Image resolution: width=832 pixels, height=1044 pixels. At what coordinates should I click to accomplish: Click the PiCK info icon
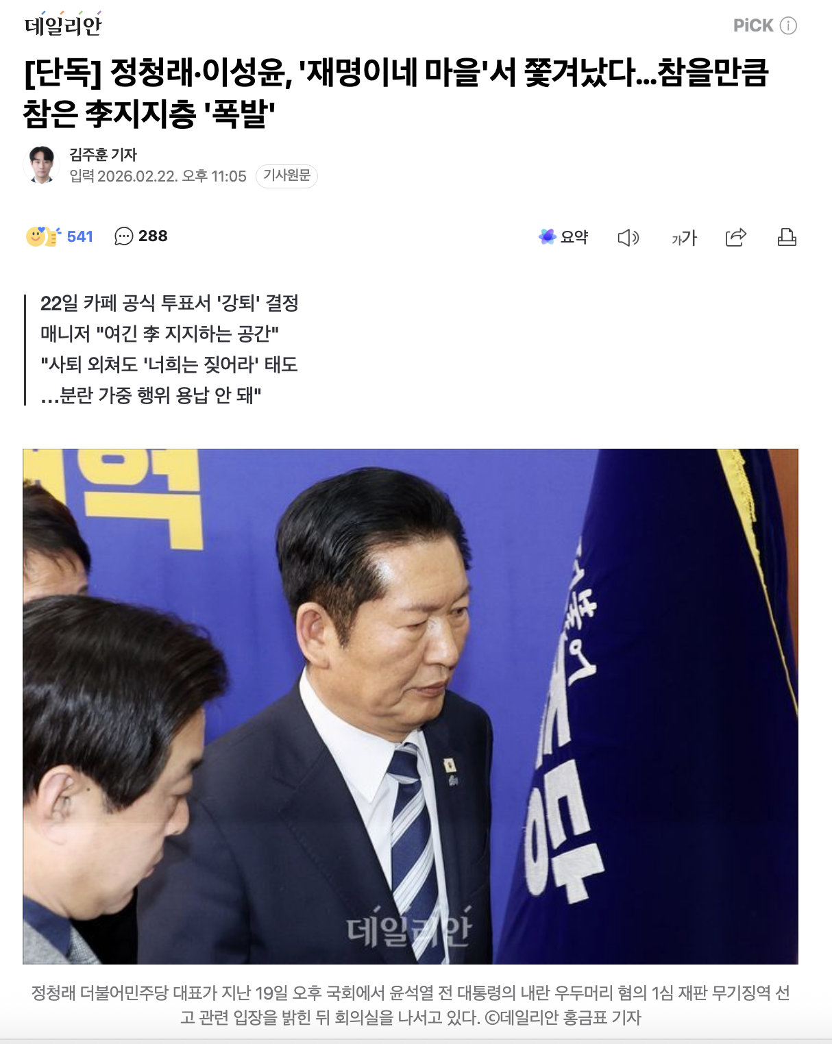(x=789, y=26)
